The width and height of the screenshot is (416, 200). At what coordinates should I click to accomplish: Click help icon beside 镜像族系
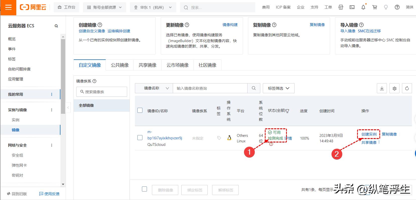pyautogui.click(x=95, y=81)
